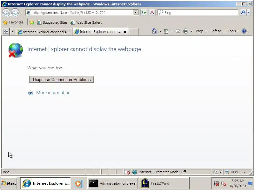Switch to first Internet Explorer cannot dis... tab
The height and width of the screenshot is (190, 254).
click(x=44, y=32)
